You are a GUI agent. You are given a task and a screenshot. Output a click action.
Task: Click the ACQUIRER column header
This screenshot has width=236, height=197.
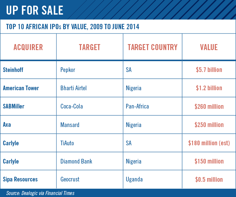[x=28, y=47]
